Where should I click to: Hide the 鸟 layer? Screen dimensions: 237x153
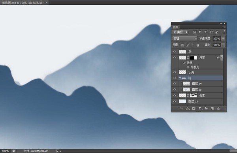pos(175,51)
